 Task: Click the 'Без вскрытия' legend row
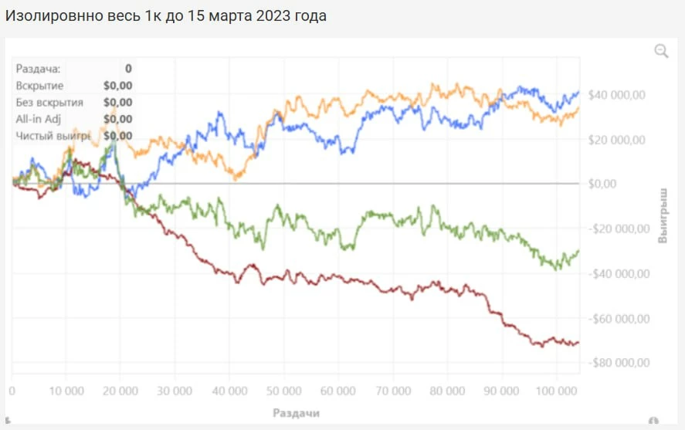tap(73, 102)
